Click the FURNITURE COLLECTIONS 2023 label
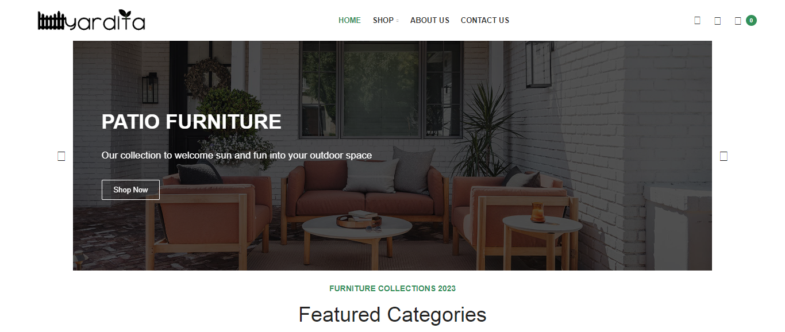This screenshot has width=785, height=332. pyautogui.click(x=392, y=288)
